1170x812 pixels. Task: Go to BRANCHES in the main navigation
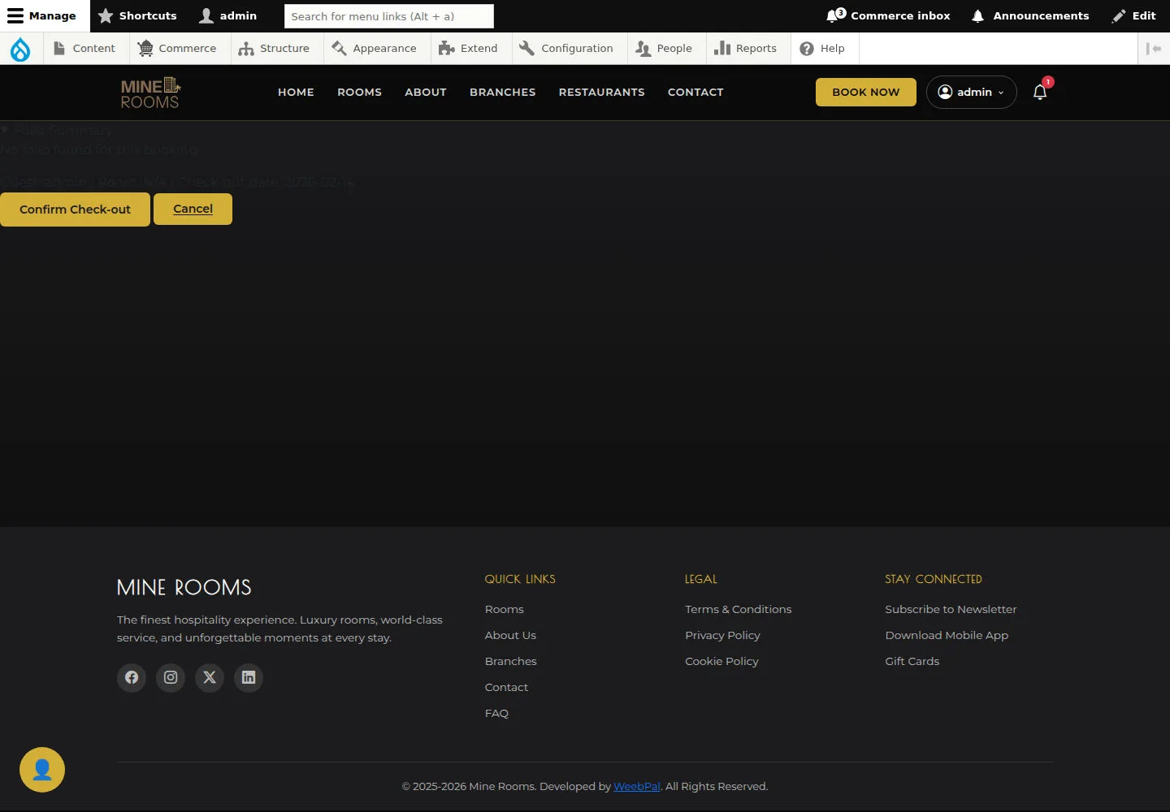click(x=503, y=92)
